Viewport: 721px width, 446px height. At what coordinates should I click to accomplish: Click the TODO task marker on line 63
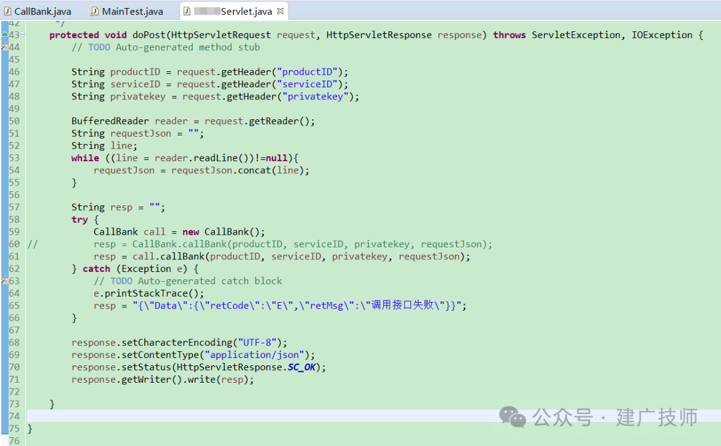(5, 281)
